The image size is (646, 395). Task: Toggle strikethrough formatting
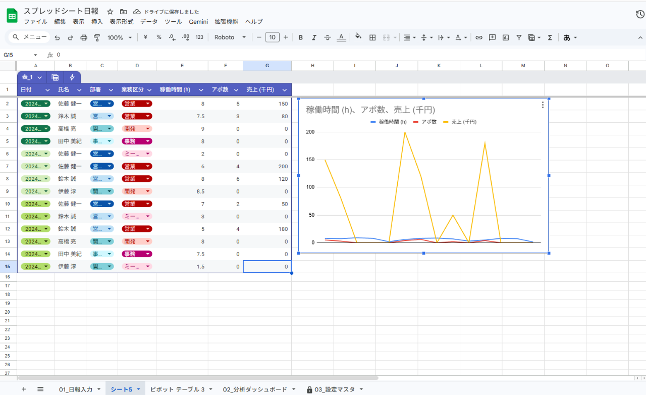(x=327, y=37)
